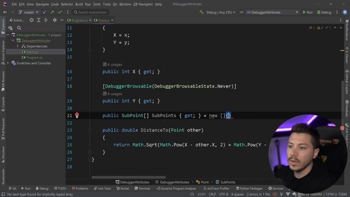Screen dimensions: 350x197
Task: Click the Run button
Action: coord(307,12)
